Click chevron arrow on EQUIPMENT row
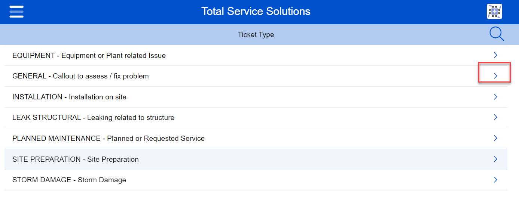519x201 pixels. 495,55
